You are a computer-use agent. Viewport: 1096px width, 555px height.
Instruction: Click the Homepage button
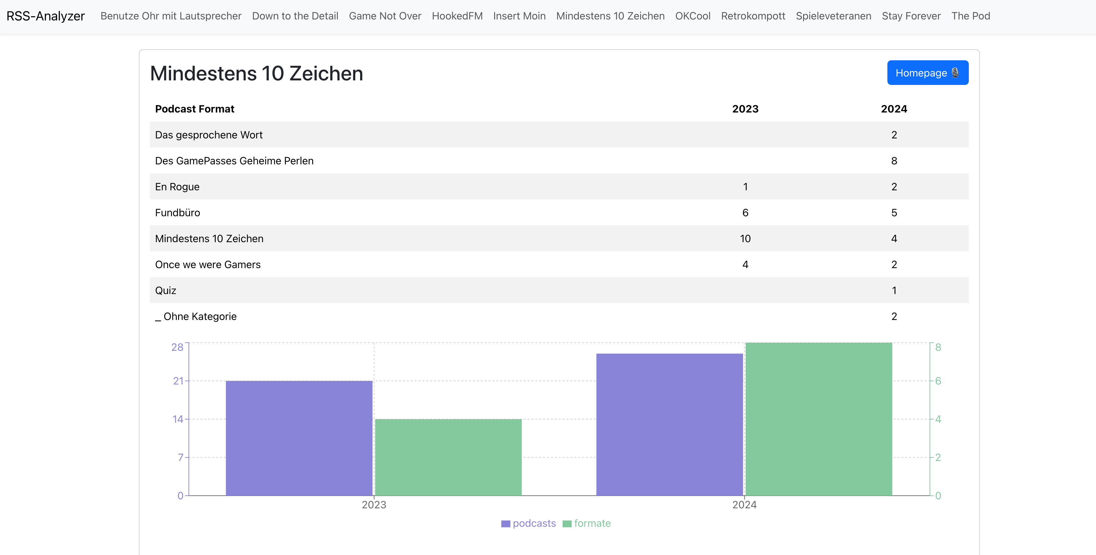tap(927, 73)
